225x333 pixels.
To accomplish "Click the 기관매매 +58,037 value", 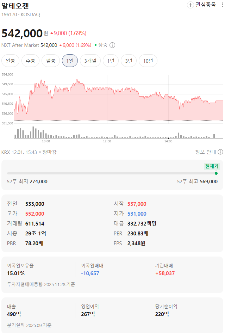I will click(165, 273).
